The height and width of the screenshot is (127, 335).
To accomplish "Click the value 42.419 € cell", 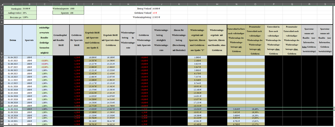I will click(x=198, y=118).
